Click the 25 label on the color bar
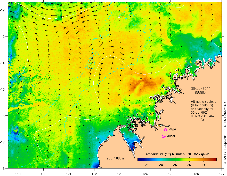Viewport: 227px width, 176px height. point(175,165)
